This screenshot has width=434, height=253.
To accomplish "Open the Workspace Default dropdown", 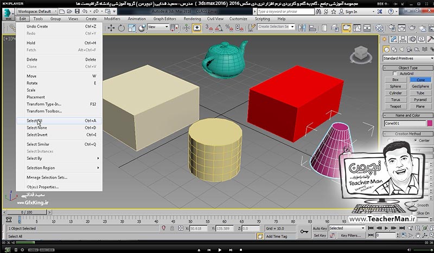I will click(37, 11).
